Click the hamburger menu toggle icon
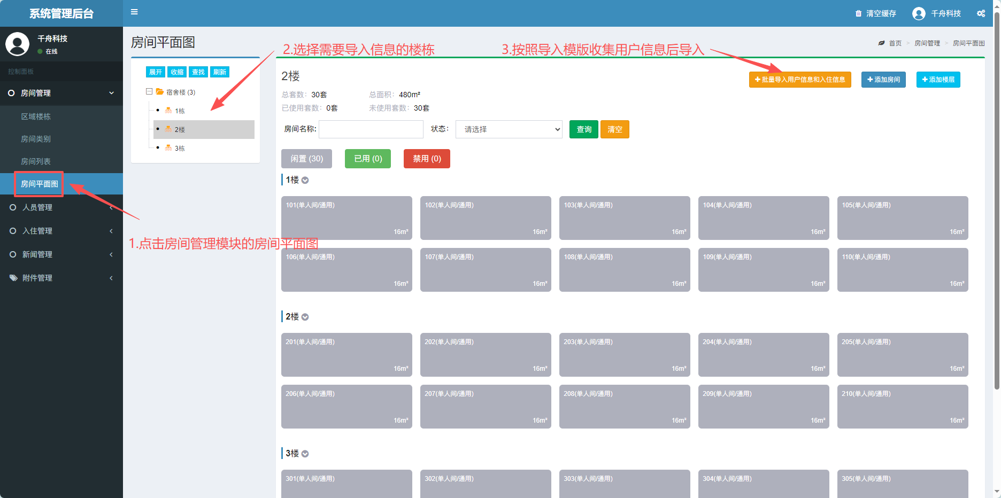Viewport: 1001px width, 498px height. pyautogui.click(x=134, y=12)
